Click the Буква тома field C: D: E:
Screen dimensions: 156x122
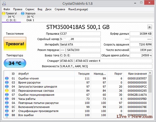tap(80, 55)
